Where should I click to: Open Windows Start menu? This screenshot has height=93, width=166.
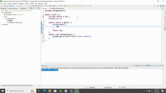[3, 91]
